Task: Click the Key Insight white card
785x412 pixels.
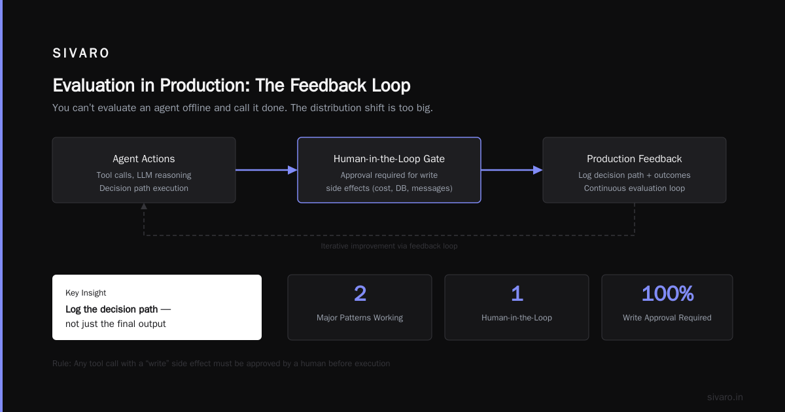Action: pos(157,307)
